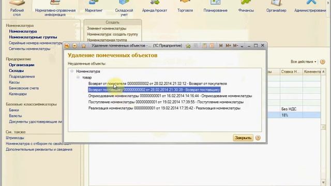Open Сегменты номенклатуры link
The height and width of the screenshot is (186, 331).
[29, 49]
